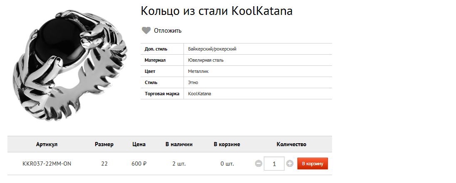
Task: Open the KoolKatana brand value in table
Action: [x=200, y=94]
